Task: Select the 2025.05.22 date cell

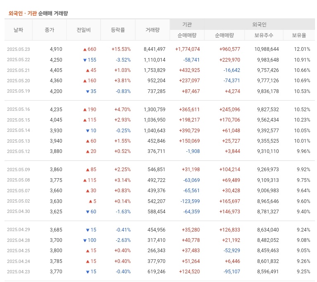Action: [x=19, y=60]
